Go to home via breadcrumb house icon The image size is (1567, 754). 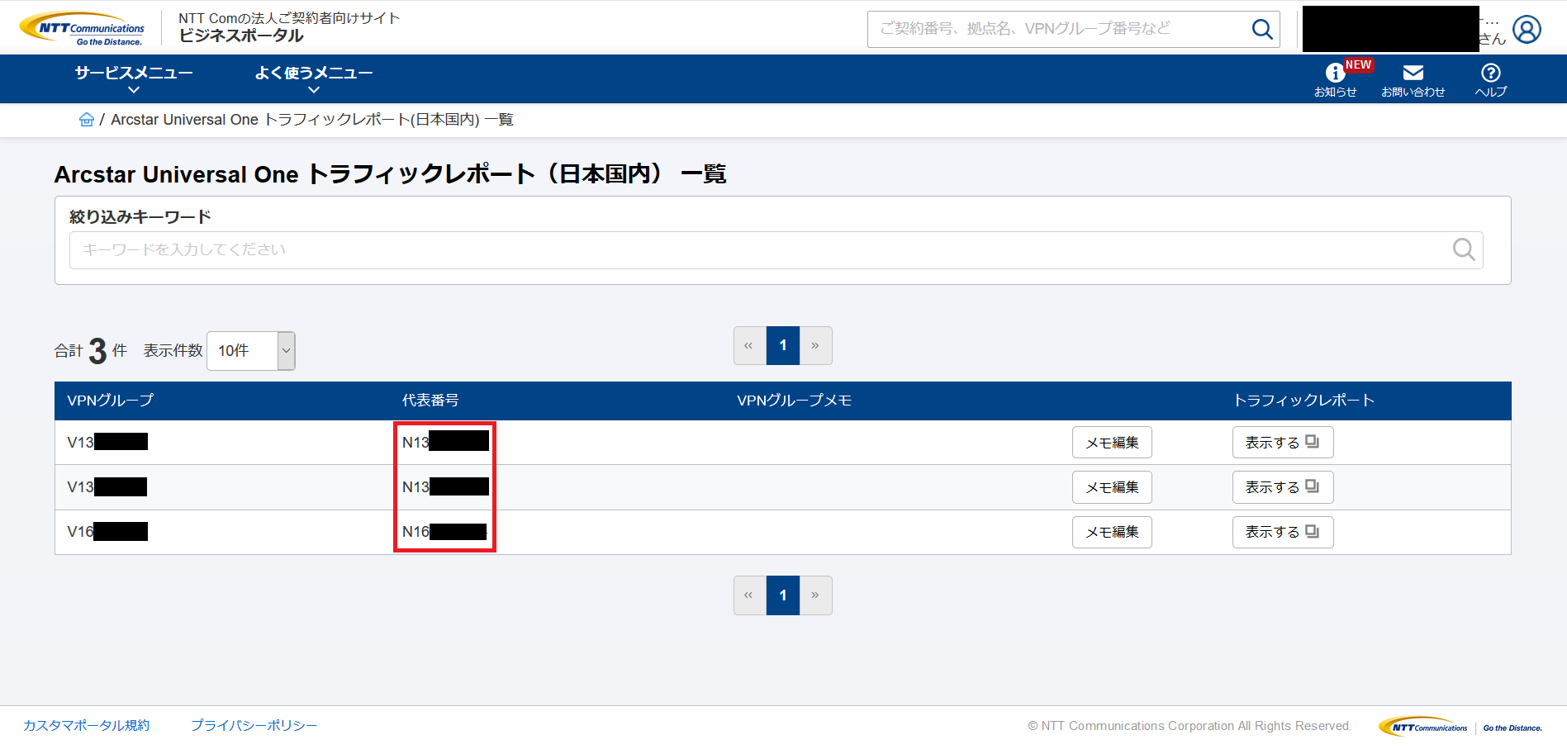tap(86, 120)
